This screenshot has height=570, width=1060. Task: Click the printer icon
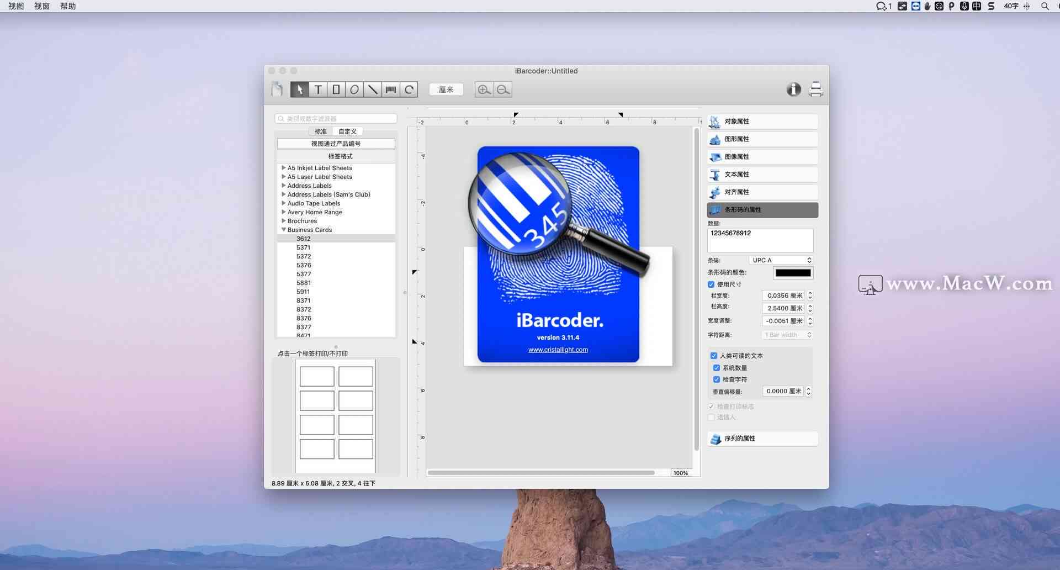click(x=815, y=89)
